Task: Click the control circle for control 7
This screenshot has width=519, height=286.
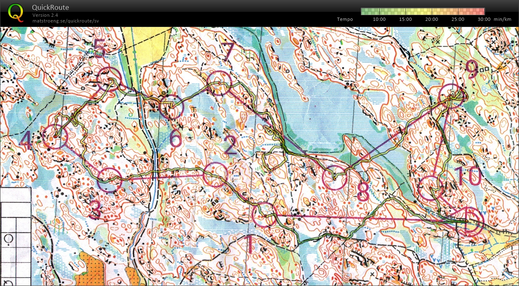Action: tap(219, 83)
